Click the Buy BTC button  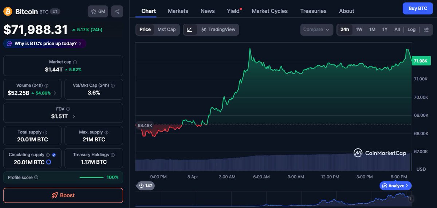point(418,8)
